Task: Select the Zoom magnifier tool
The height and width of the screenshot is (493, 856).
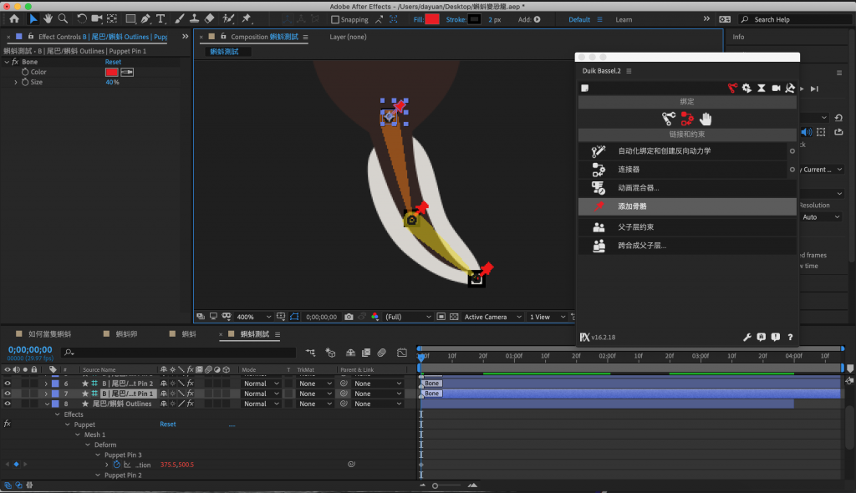Action: (64, 19)
